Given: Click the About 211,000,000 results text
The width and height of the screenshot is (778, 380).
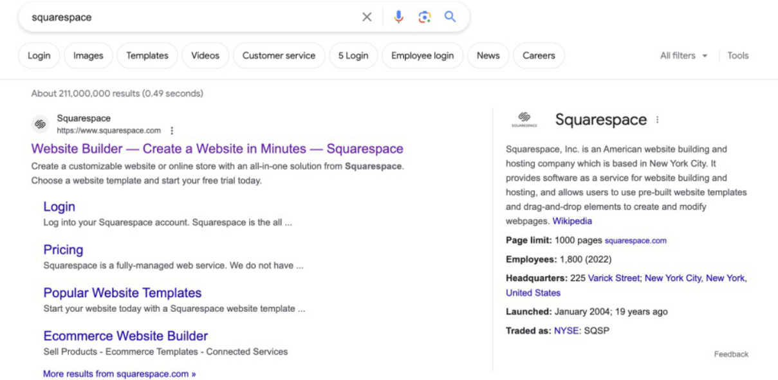Looking at the screenshot, I should [117, 93].
